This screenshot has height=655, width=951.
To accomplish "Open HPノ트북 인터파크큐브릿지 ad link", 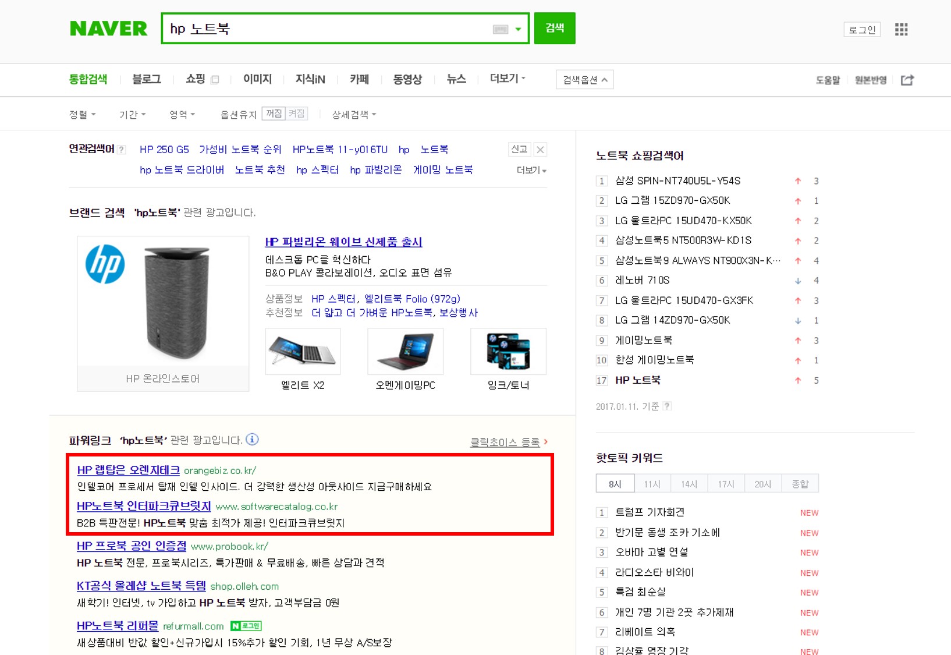I will [x=144, y=506].
